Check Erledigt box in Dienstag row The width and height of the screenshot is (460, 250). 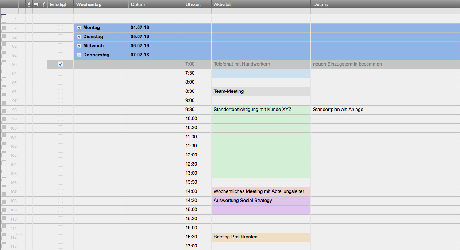(x=61, y=37)
